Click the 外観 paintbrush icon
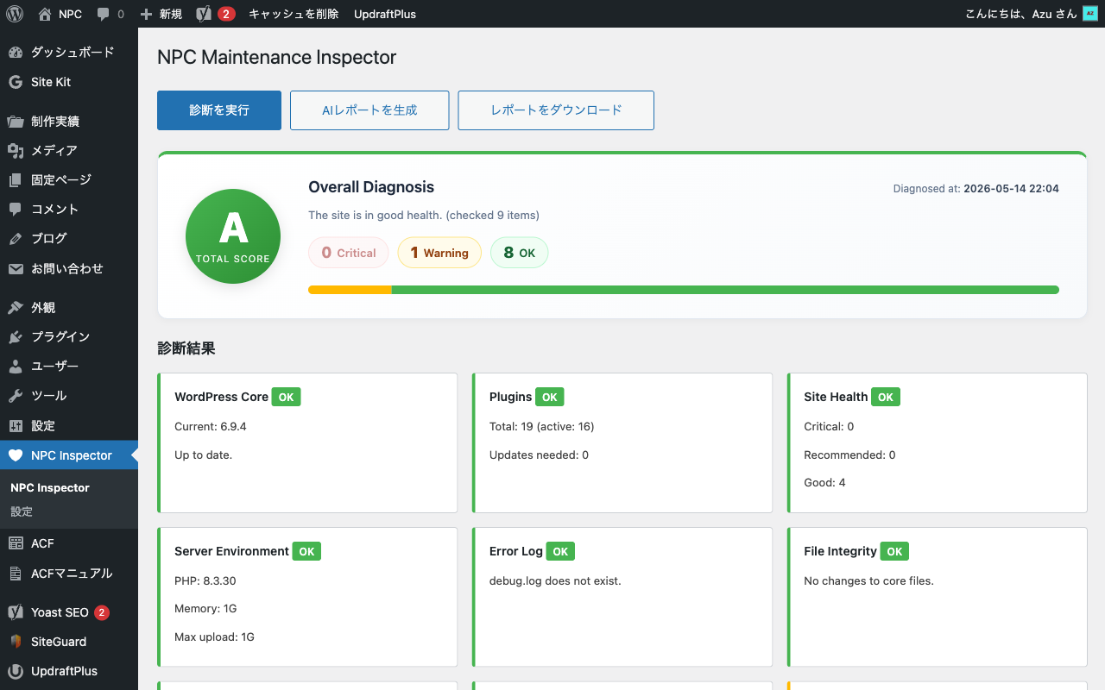The image size is (1105, 690). 16,308
